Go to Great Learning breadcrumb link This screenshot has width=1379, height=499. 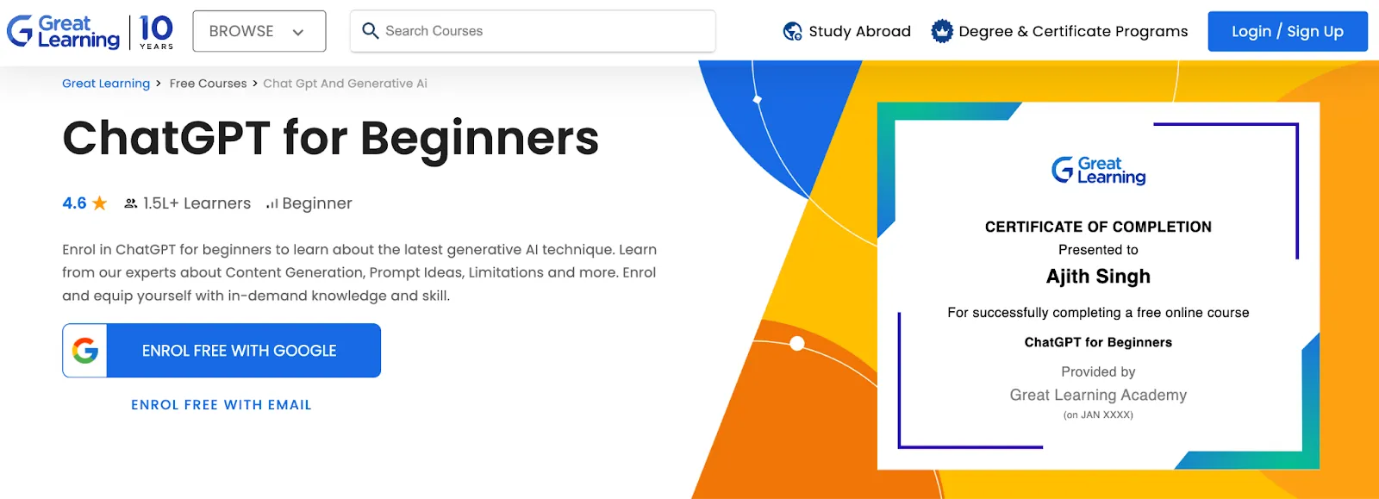tap(106, 84)
